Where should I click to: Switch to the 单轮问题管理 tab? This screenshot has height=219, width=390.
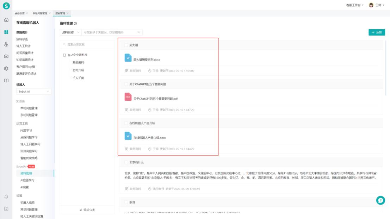pos(39,13)
